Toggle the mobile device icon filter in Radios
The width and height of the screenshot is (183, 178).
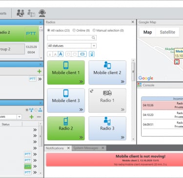[92, 54]
